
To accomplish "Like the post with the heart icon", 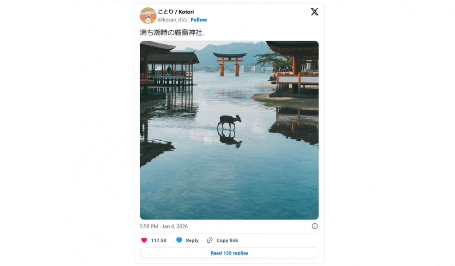I will (144, 240).
